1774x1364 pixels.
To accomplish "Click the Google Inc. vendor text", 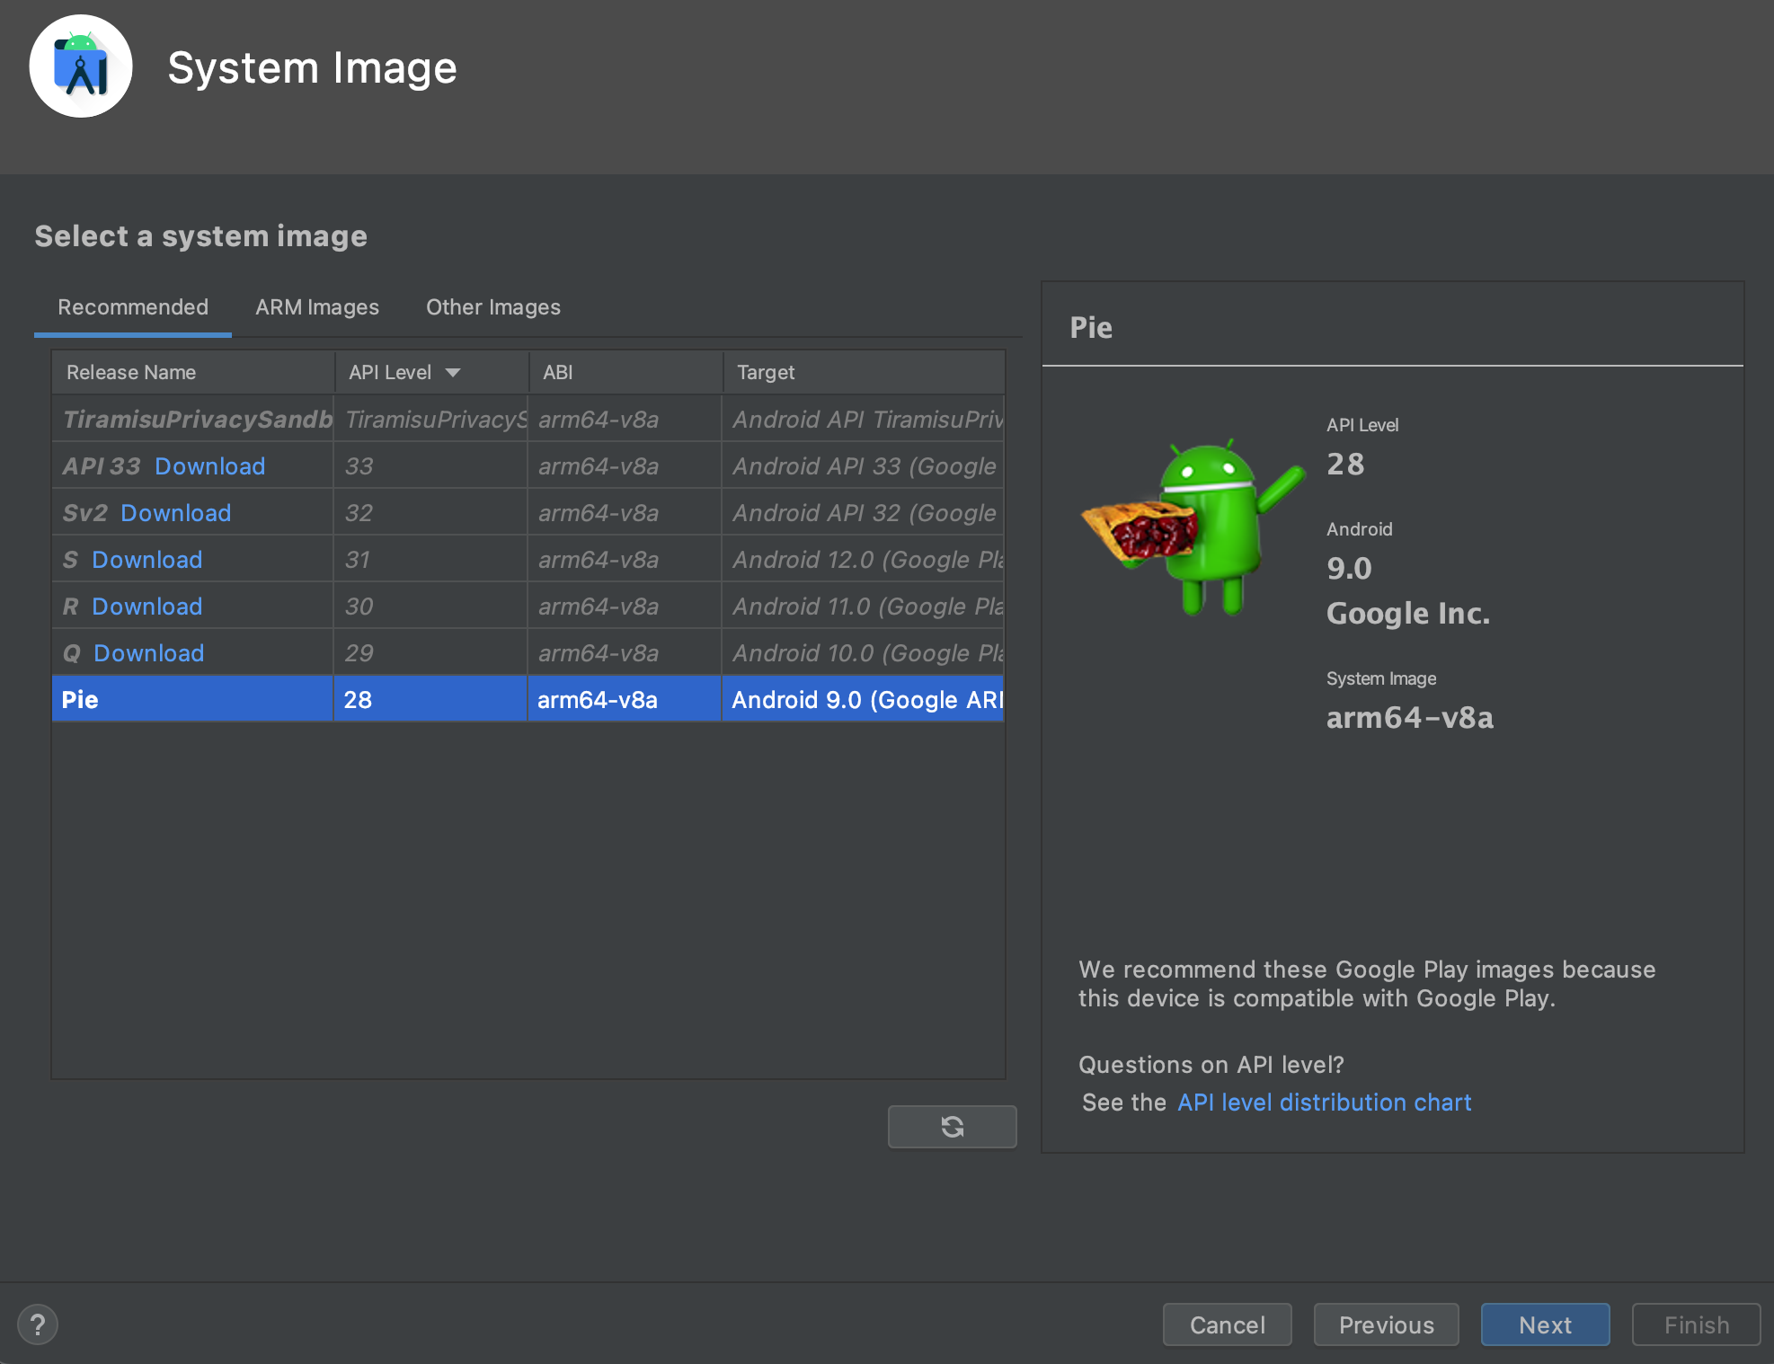I will (x=1408, y=614).
